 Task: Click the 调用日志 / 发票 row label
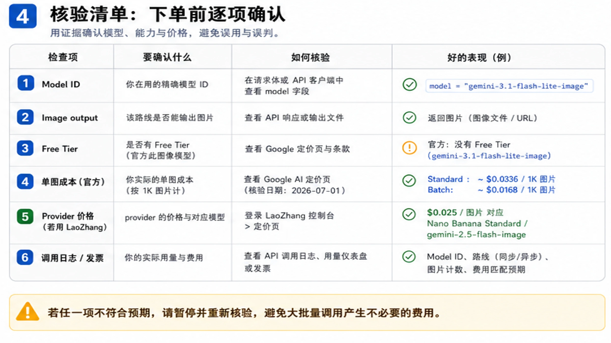[x=73, y=258]
